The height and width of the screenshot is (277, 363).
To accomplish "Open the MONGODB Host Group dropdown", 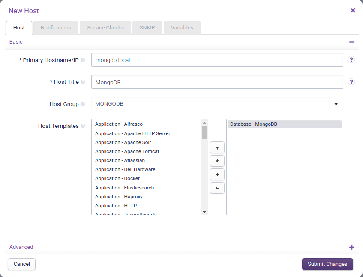I will pyautogui.click(x=336, y=103).
